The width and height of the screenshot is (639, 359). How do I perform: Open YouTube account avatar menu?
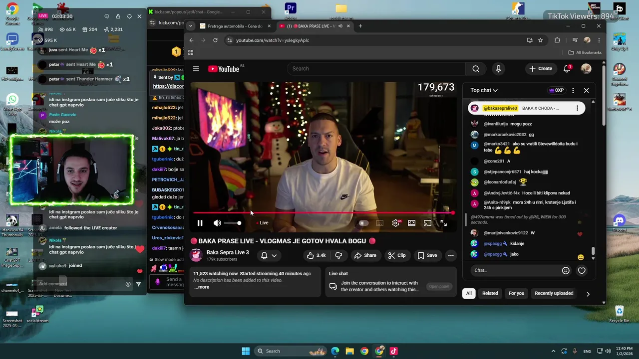pos(586,69)
